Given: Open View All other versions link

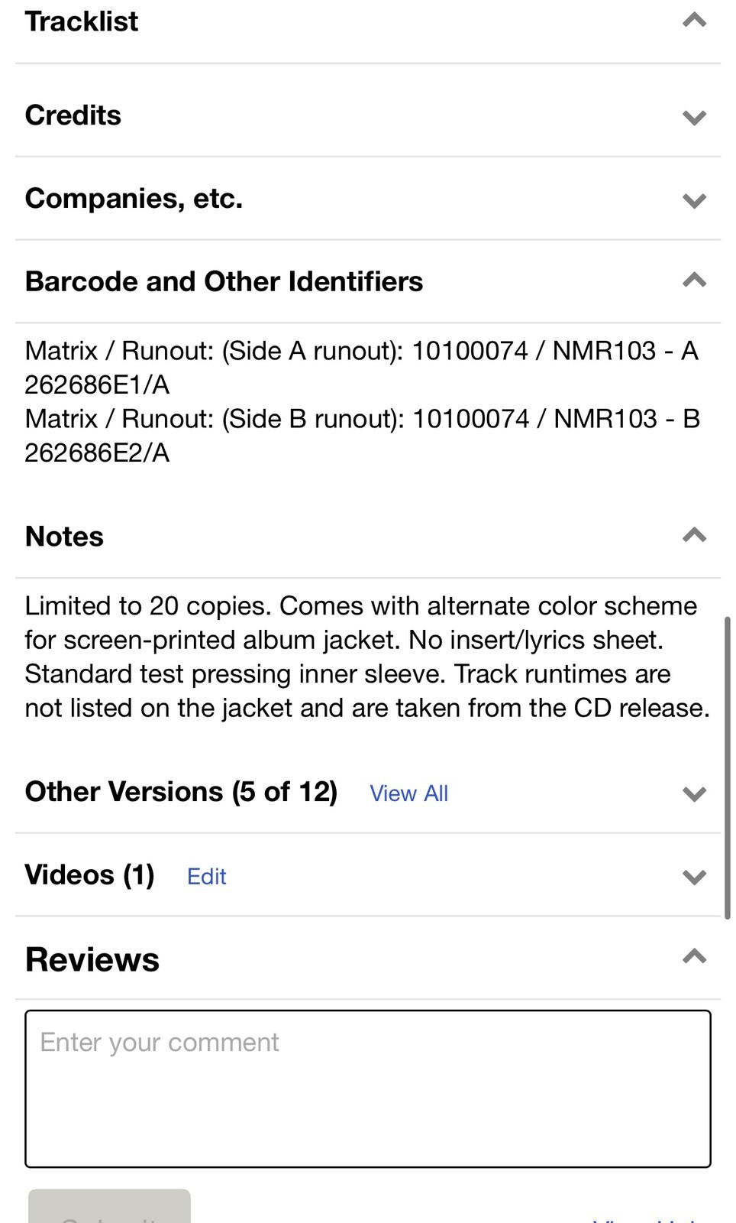Looking at the screenshot, I should tap(409, 793).
